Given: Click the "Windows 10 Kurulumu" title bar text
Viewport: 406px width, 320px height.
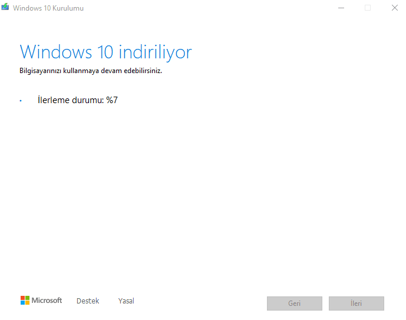Looking at the screenshot, I should (48, 8).
